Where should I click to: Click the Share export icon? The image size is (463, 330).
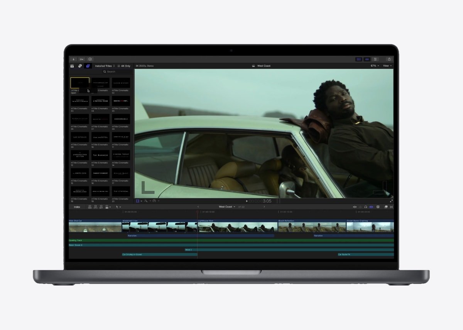(389, 59)
